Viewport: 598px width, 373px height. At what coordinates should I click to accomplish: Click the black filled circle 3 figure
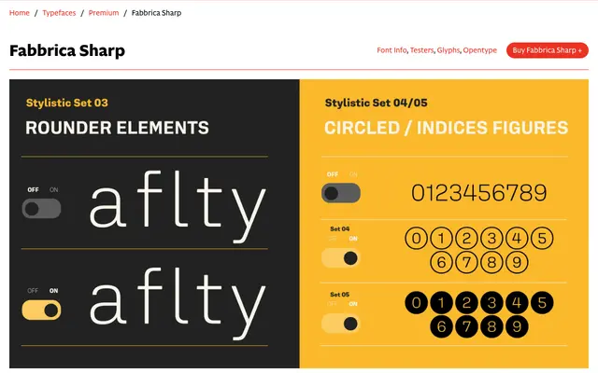pyautogui.click(x=491, y=302)
